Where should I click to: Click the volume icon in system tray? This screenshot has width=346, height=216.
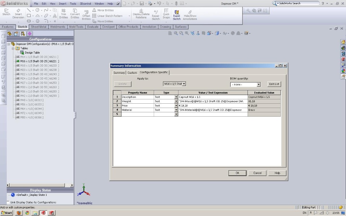328,213
